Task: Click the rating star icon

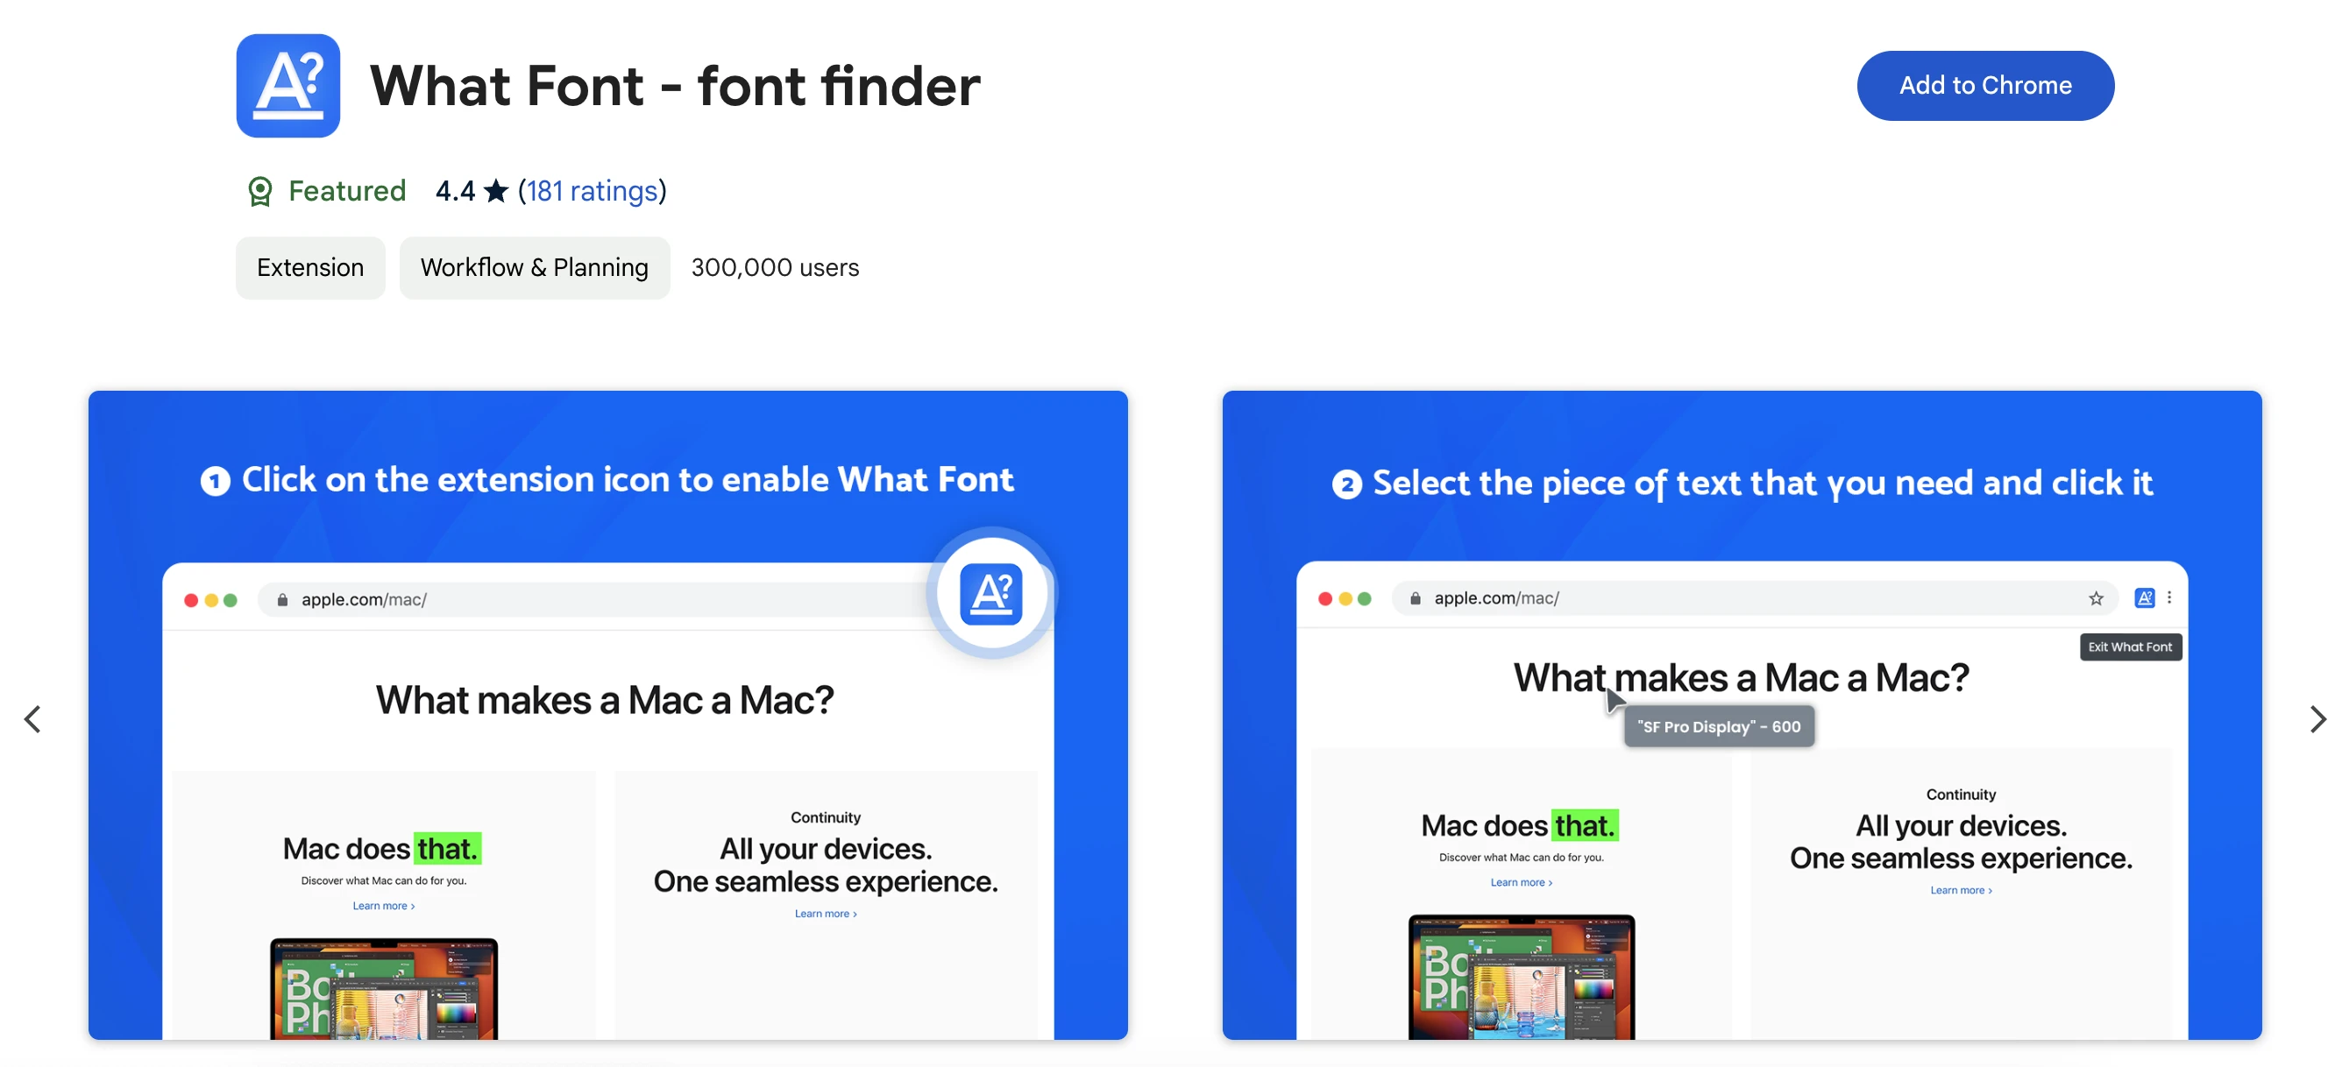Action: coord(496,191)
